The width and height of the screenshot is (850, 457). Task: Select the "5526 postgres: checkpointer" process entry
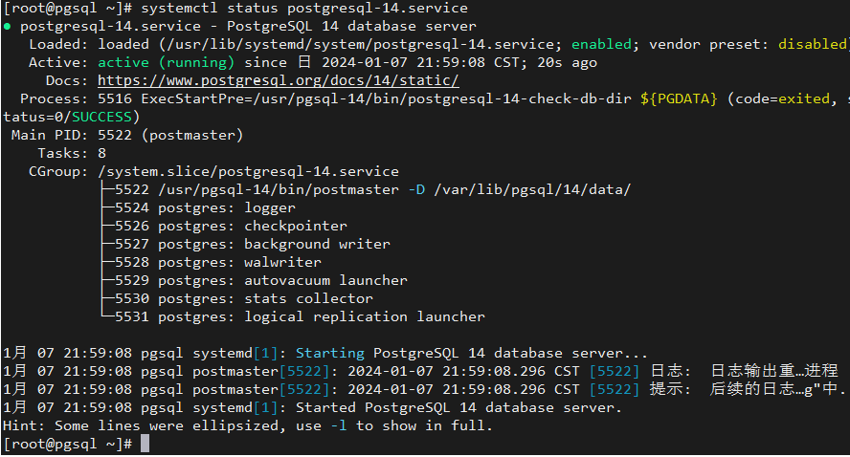coord(231,226)
